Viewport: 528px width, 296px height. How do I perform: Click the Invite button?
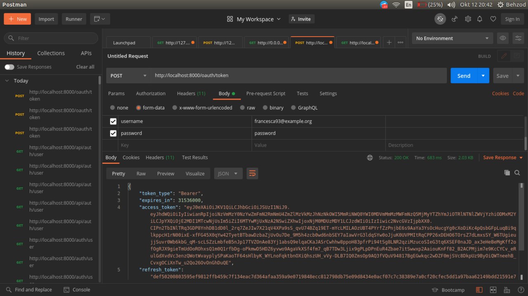(301, 19)
